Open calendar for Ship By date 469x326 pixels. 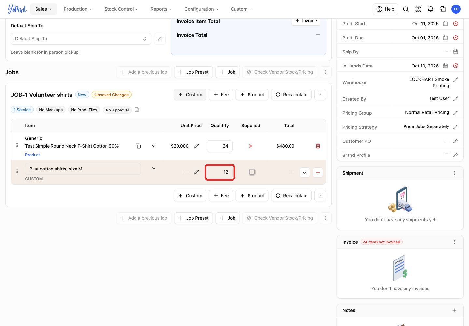pyautogui.click(x=456, y=52)
